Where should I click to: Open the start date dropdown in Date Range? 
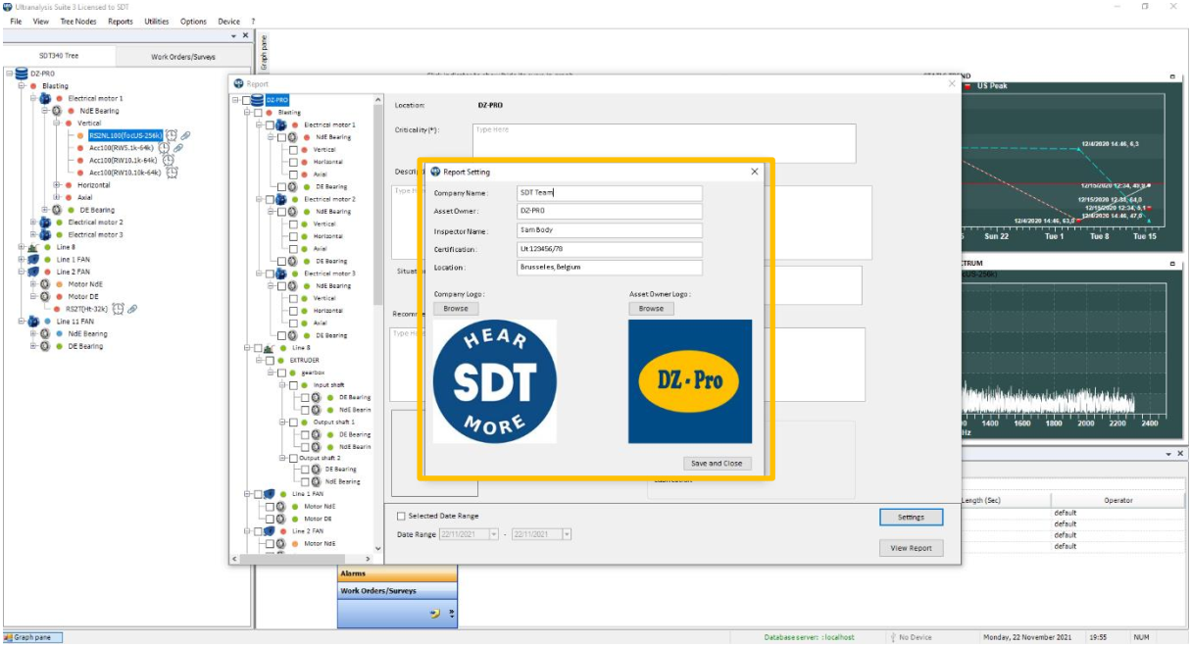pyautogui.click(x=494, y=534)
